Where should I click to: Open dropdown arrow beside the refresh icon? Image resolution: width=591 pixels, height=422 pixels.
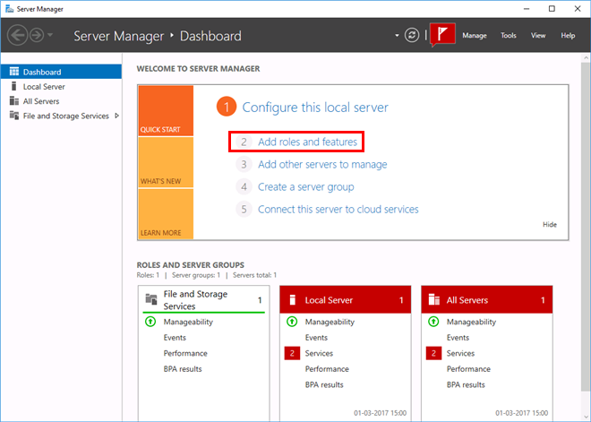pyautogui.click(x=396, y=36)
